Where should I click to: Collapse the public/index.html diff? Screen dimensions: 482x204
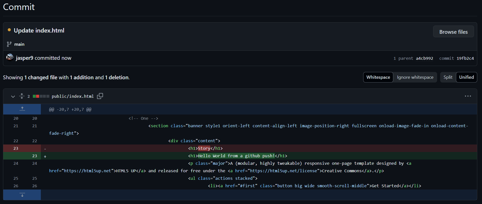(x=13, y=96)
